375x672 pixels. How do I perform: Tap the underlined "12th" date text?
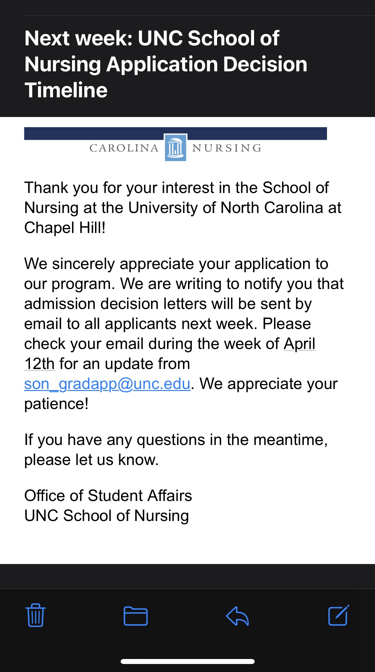pos(39,364)
